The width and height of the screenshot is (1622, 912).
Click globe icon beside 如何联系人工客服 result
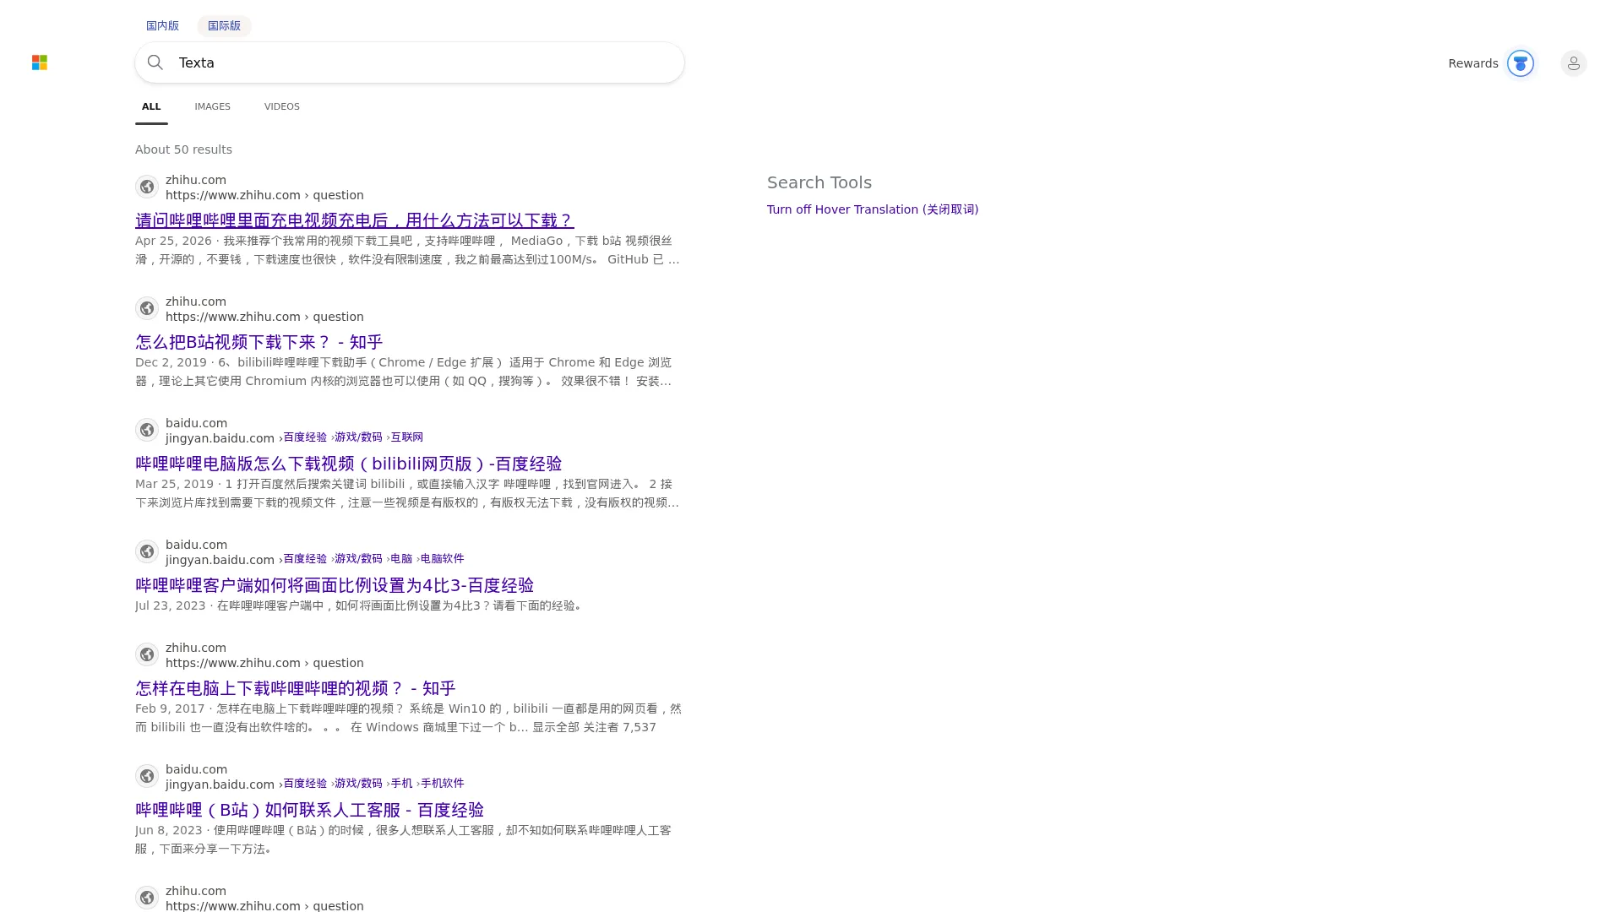pos(147,776)
